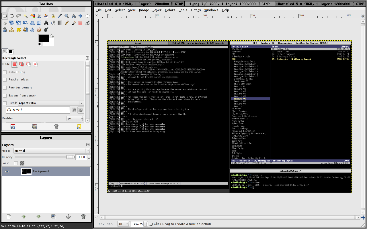Viewport: 367px width, 229px height.
Task: Choose the Scissors Select tool
Action: pos(39,16)
